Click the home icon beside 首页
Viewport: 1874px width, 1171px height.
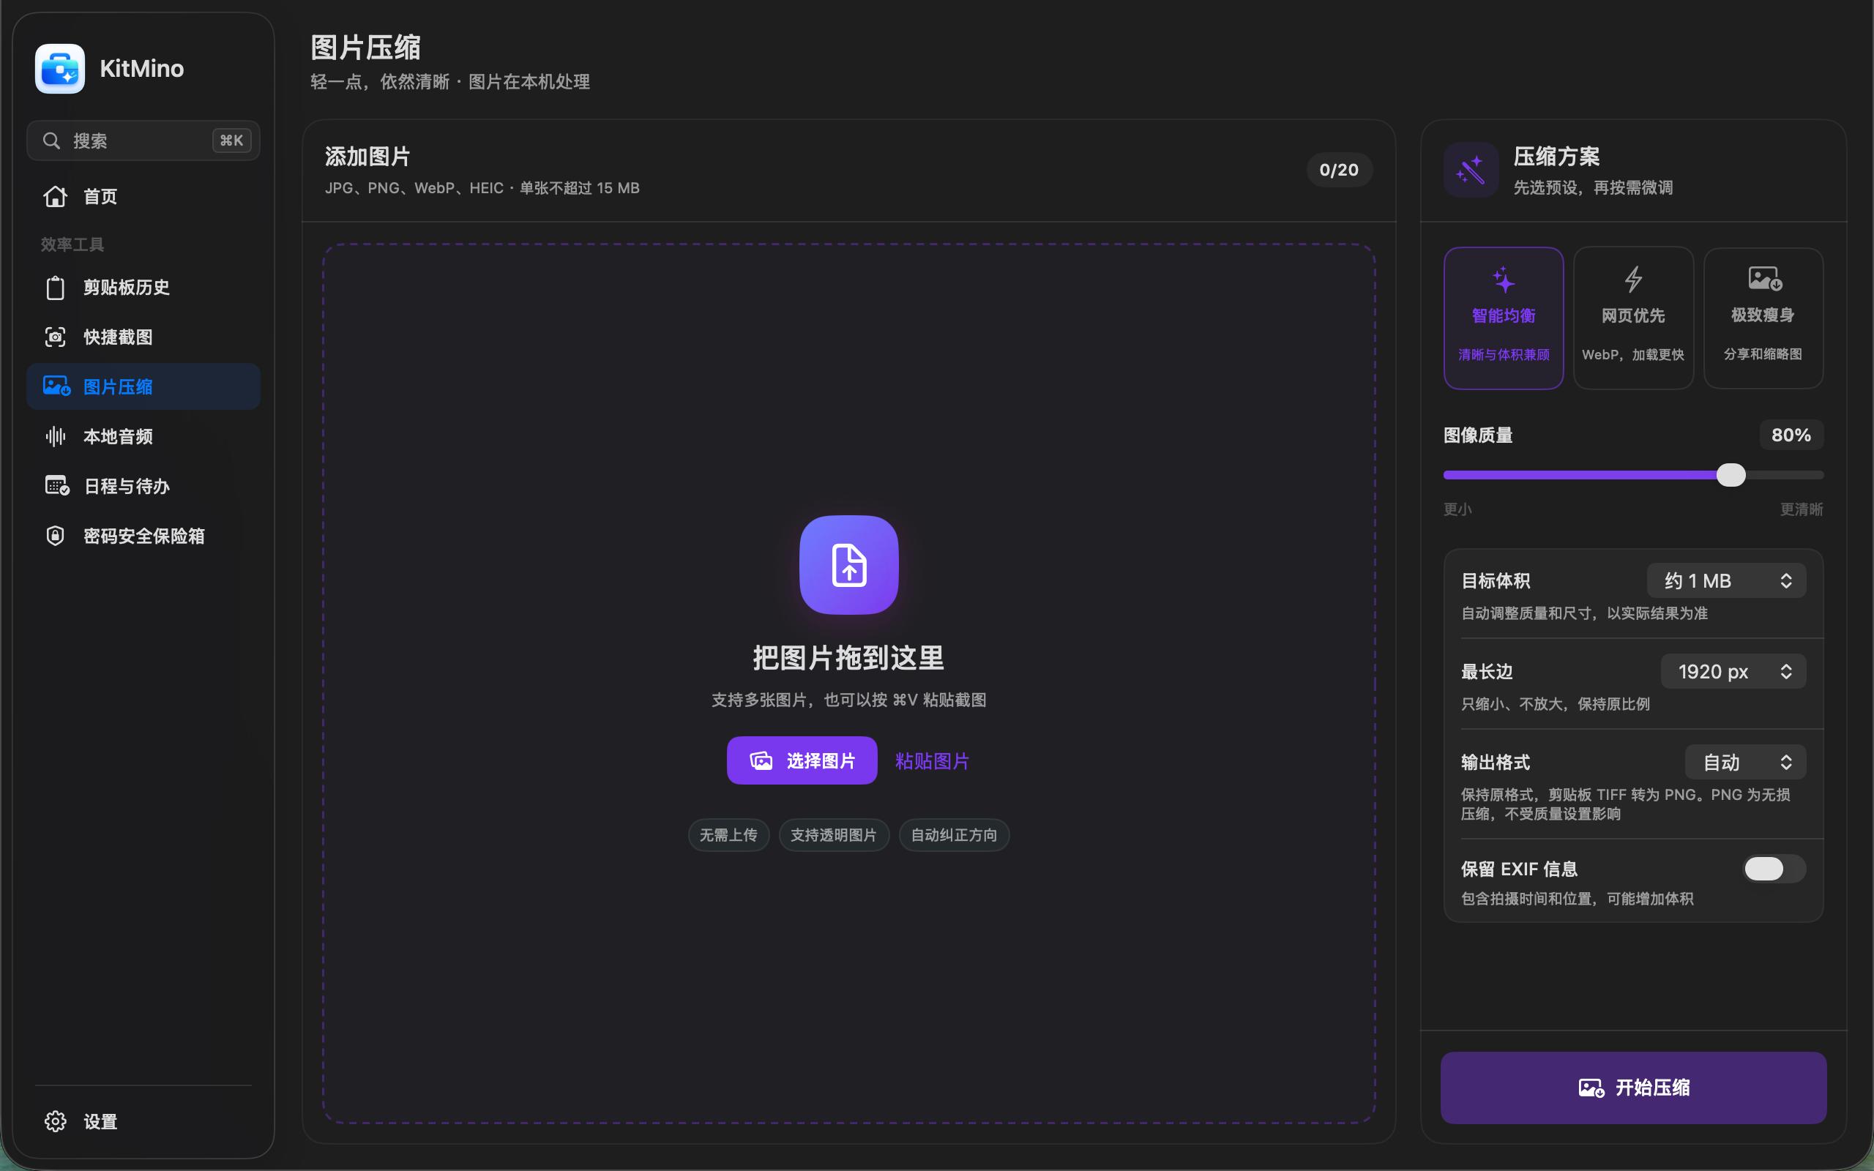55,196
